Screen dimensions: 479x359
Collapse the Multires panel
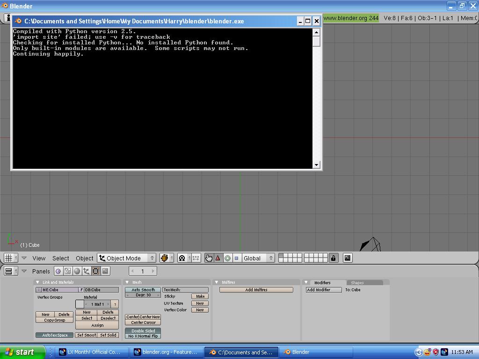tap(217, 282)
